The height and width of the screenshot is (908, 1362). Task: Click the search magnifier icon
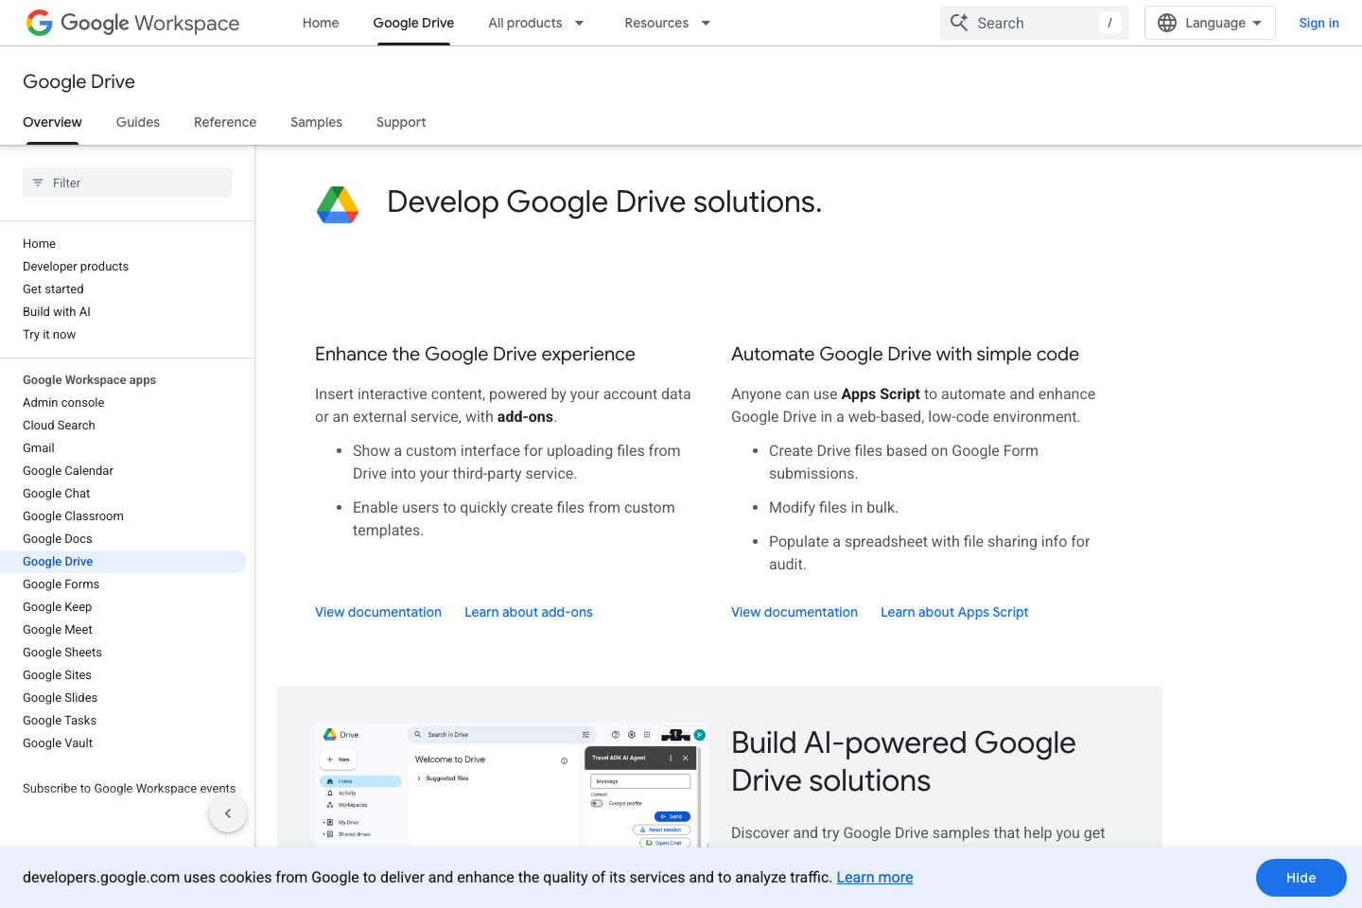click(959, 22)
